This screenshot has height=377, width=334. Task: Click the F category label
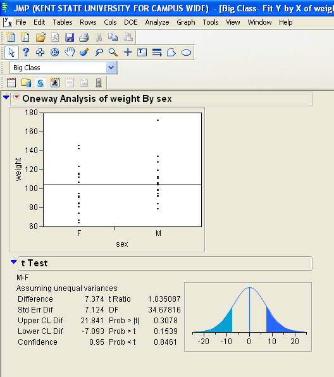coord(79,233)
